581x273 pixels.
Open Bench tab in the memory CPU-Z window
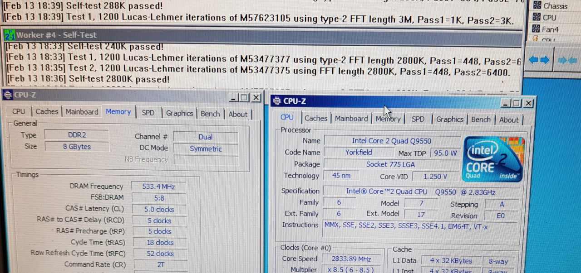(210, 114)
